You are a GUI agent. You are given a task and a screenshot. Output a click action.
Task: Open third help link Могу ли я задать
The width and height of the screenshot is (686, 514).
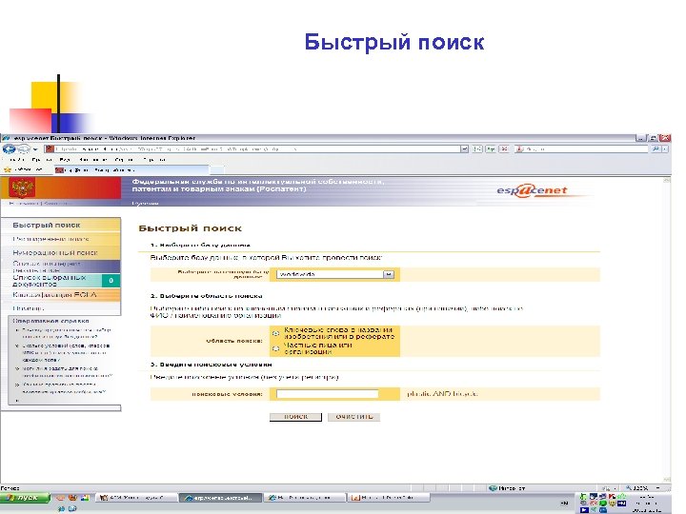(67, 372)
